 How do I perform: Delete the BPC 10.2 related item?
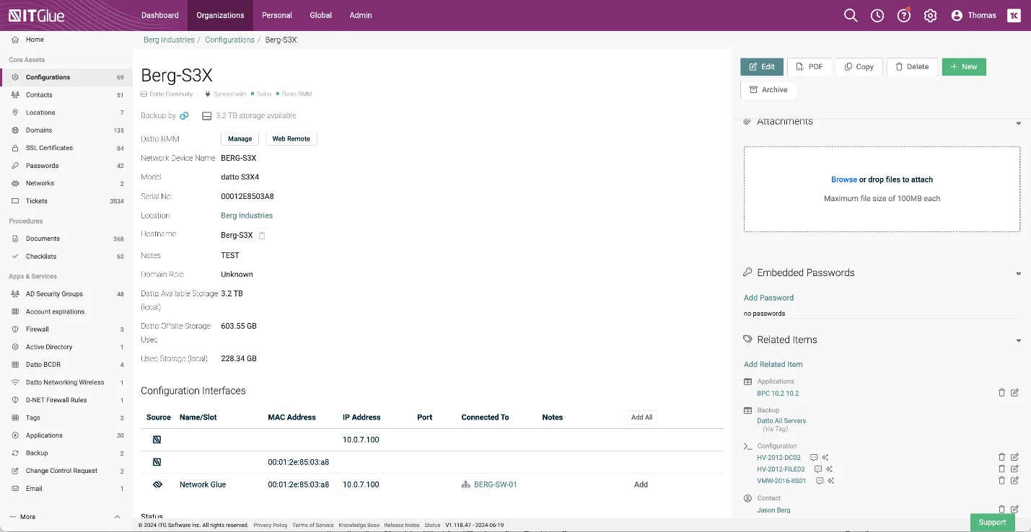pyautogui.click(x=1001, y=393)
